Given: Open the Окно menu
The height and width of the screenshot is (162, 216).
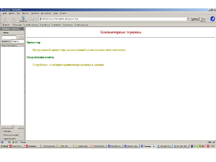Looking at the screenshot, I should click(x=55, y=13).
